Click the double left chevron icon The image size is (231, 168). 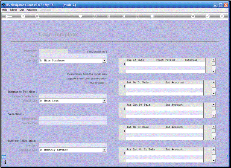click(109, 16)
